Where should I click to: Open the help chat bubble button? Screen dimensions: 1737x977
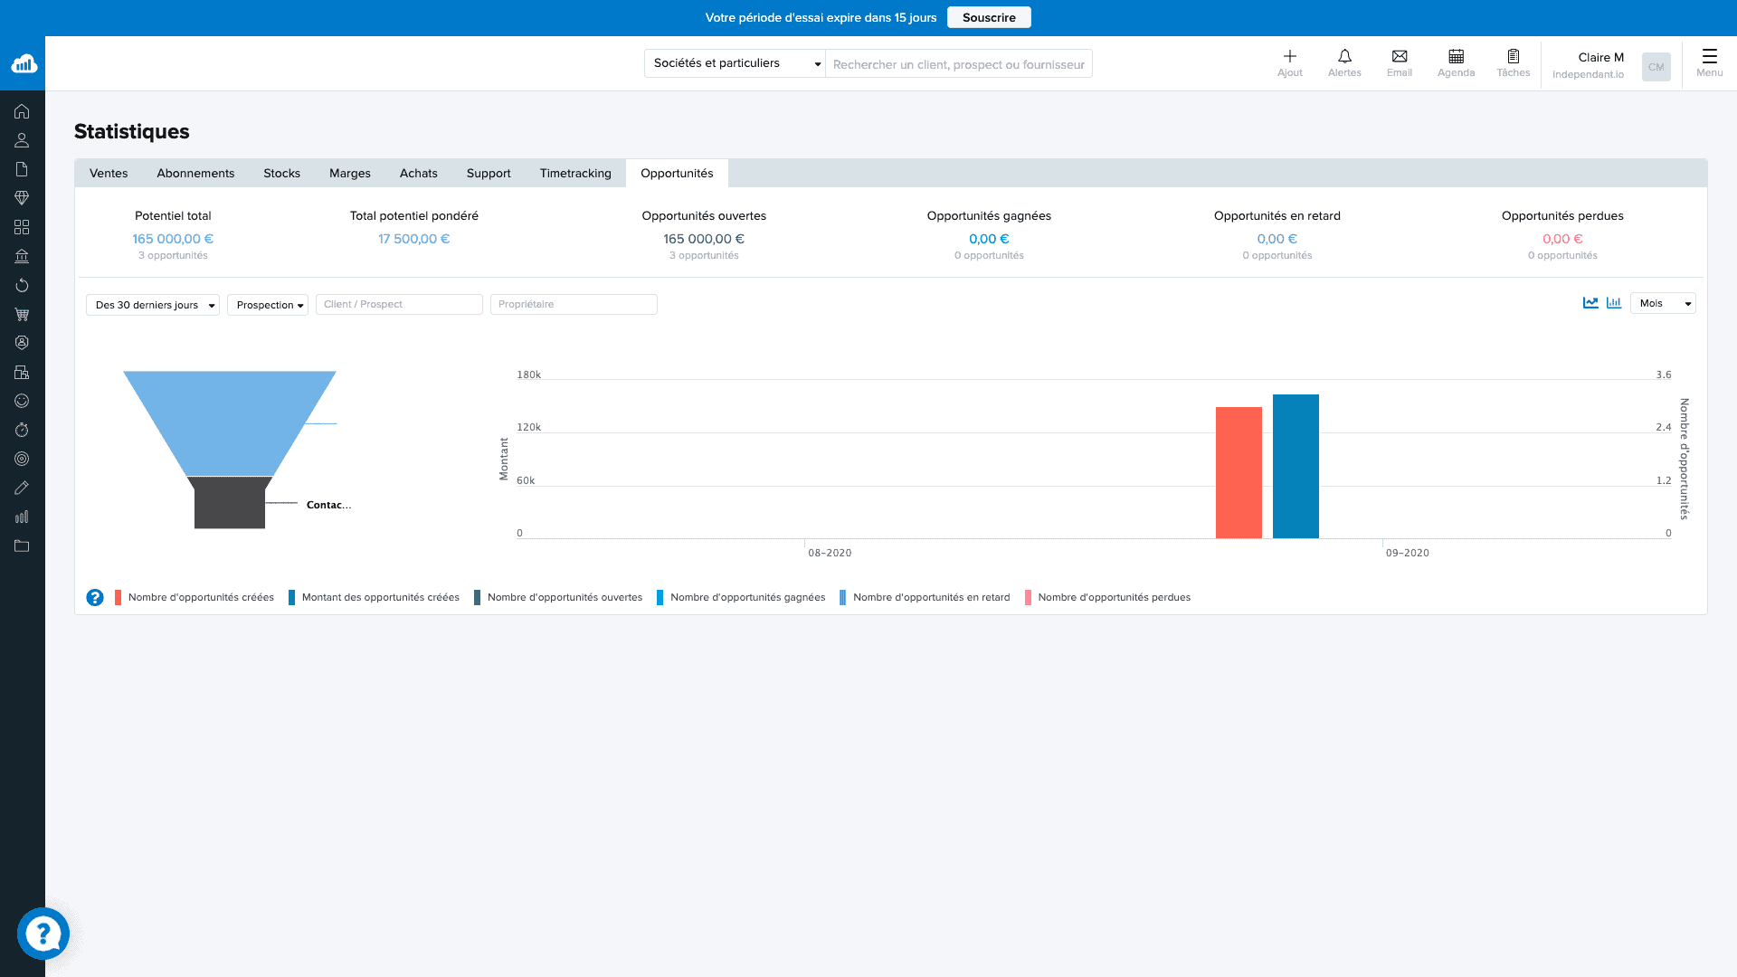pos(43,934)
